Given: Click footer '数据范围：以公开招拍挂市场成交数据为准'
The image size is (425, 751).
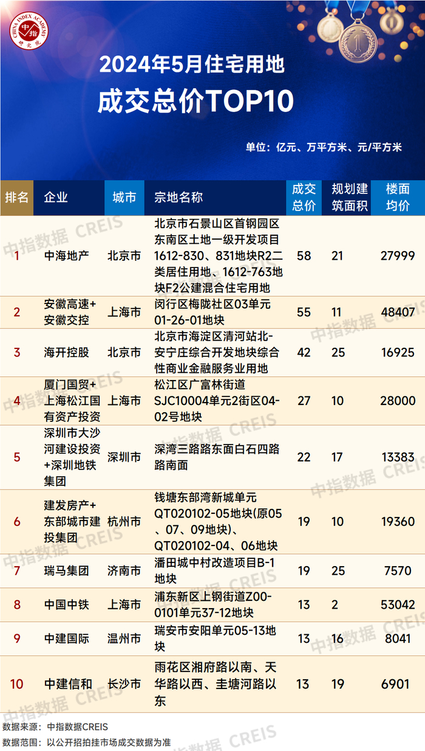Looking at the screenshot, I should click(86, 742).
